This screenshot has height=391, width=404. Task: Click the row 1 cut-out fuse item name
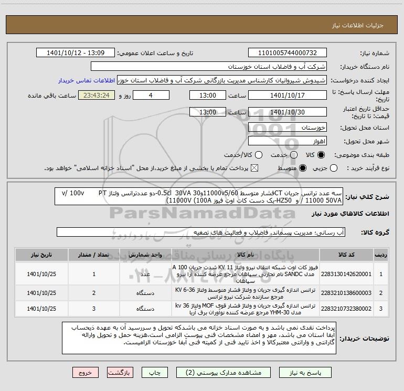click(x=246, y=274)
